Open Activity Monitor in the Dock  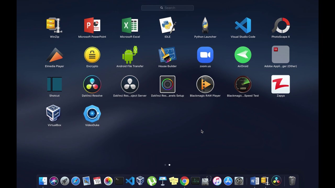click(x=195, y=181)
